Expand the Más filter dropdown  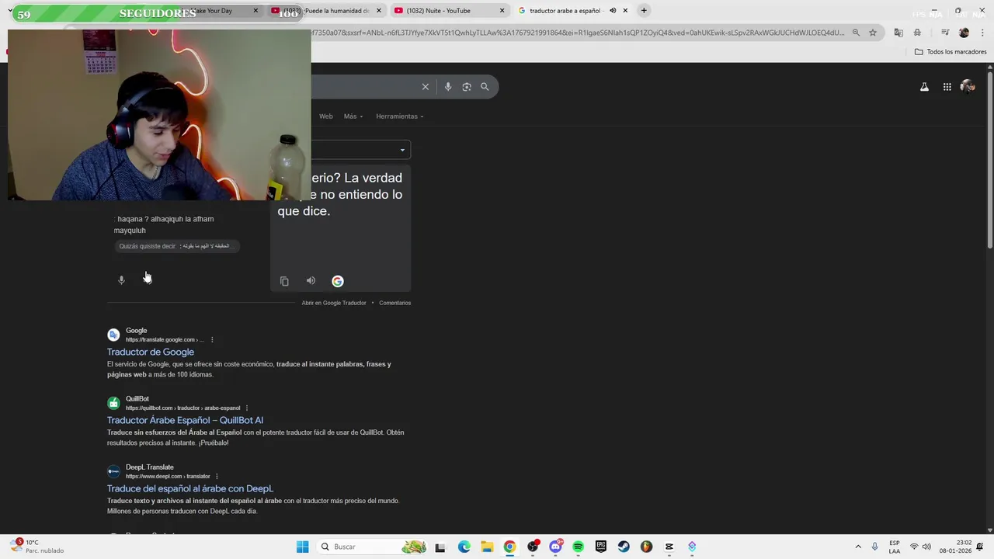tap(353, 116)
